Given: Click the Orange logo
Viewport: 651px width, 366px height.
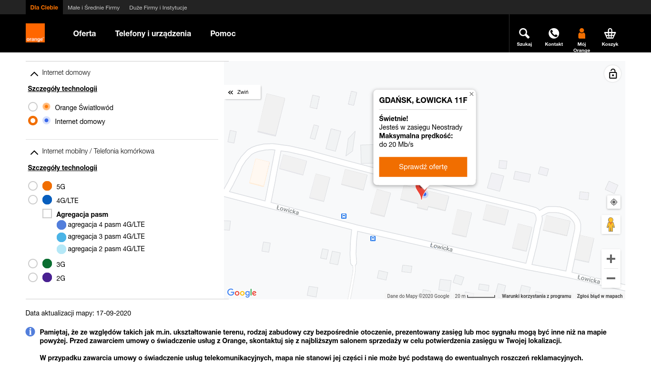Looking at the screenshot, I should click(35, 33).
